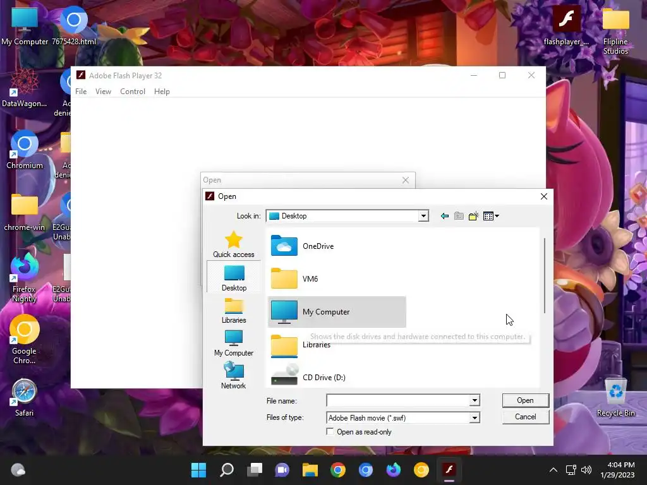The width and height of the screenshot is (647, 485).
Task: Maximize the Adobe Flash Player window
Action: coord(502,75)
